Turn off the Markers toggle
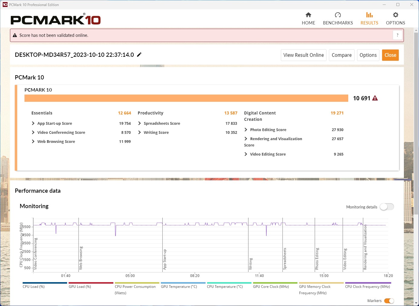419x306 pixels. click(x=389, y=301)
